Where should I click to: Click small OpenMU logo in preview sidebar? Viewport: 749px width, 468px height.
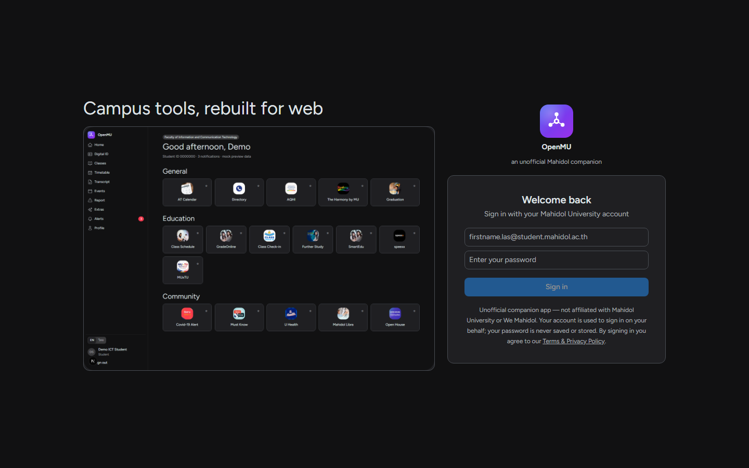tap(91, 135)
